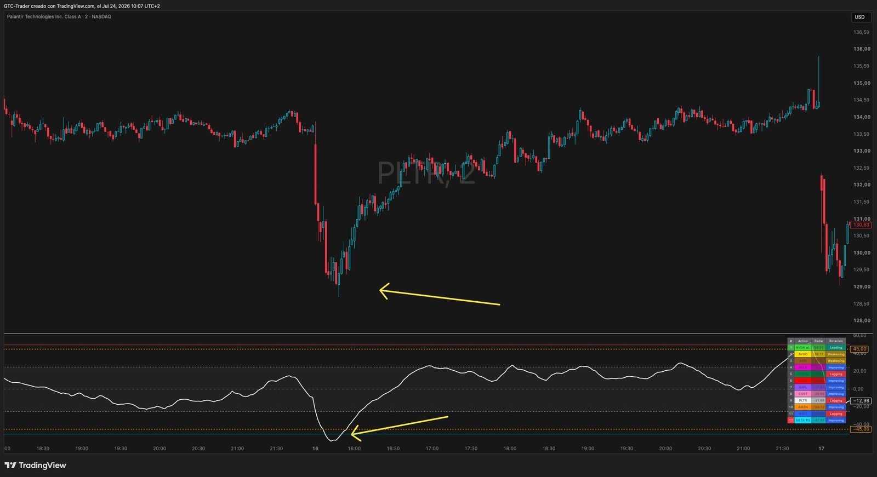Viewport: 877px width, 477px height.
Task: Click the AAPL cell in the ranking table
Action: pyautogui.click(x=803, y=387)
